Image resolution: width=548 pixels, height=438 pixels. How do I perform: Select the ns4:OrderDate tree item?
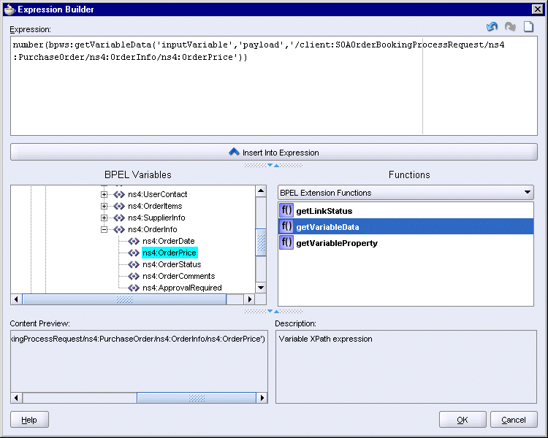point(169,241)
